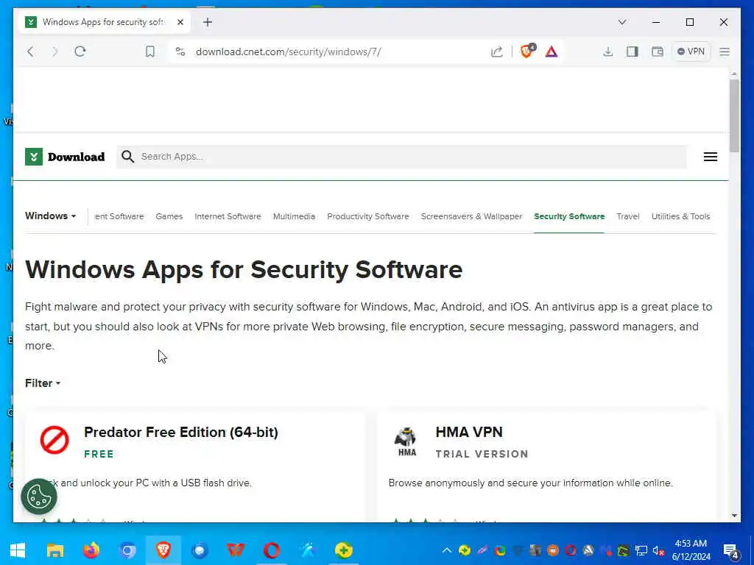Click the HMA VPN logo thumbnail
The width and height of the screenshot is (754, 565).
[x=406, y=441]
